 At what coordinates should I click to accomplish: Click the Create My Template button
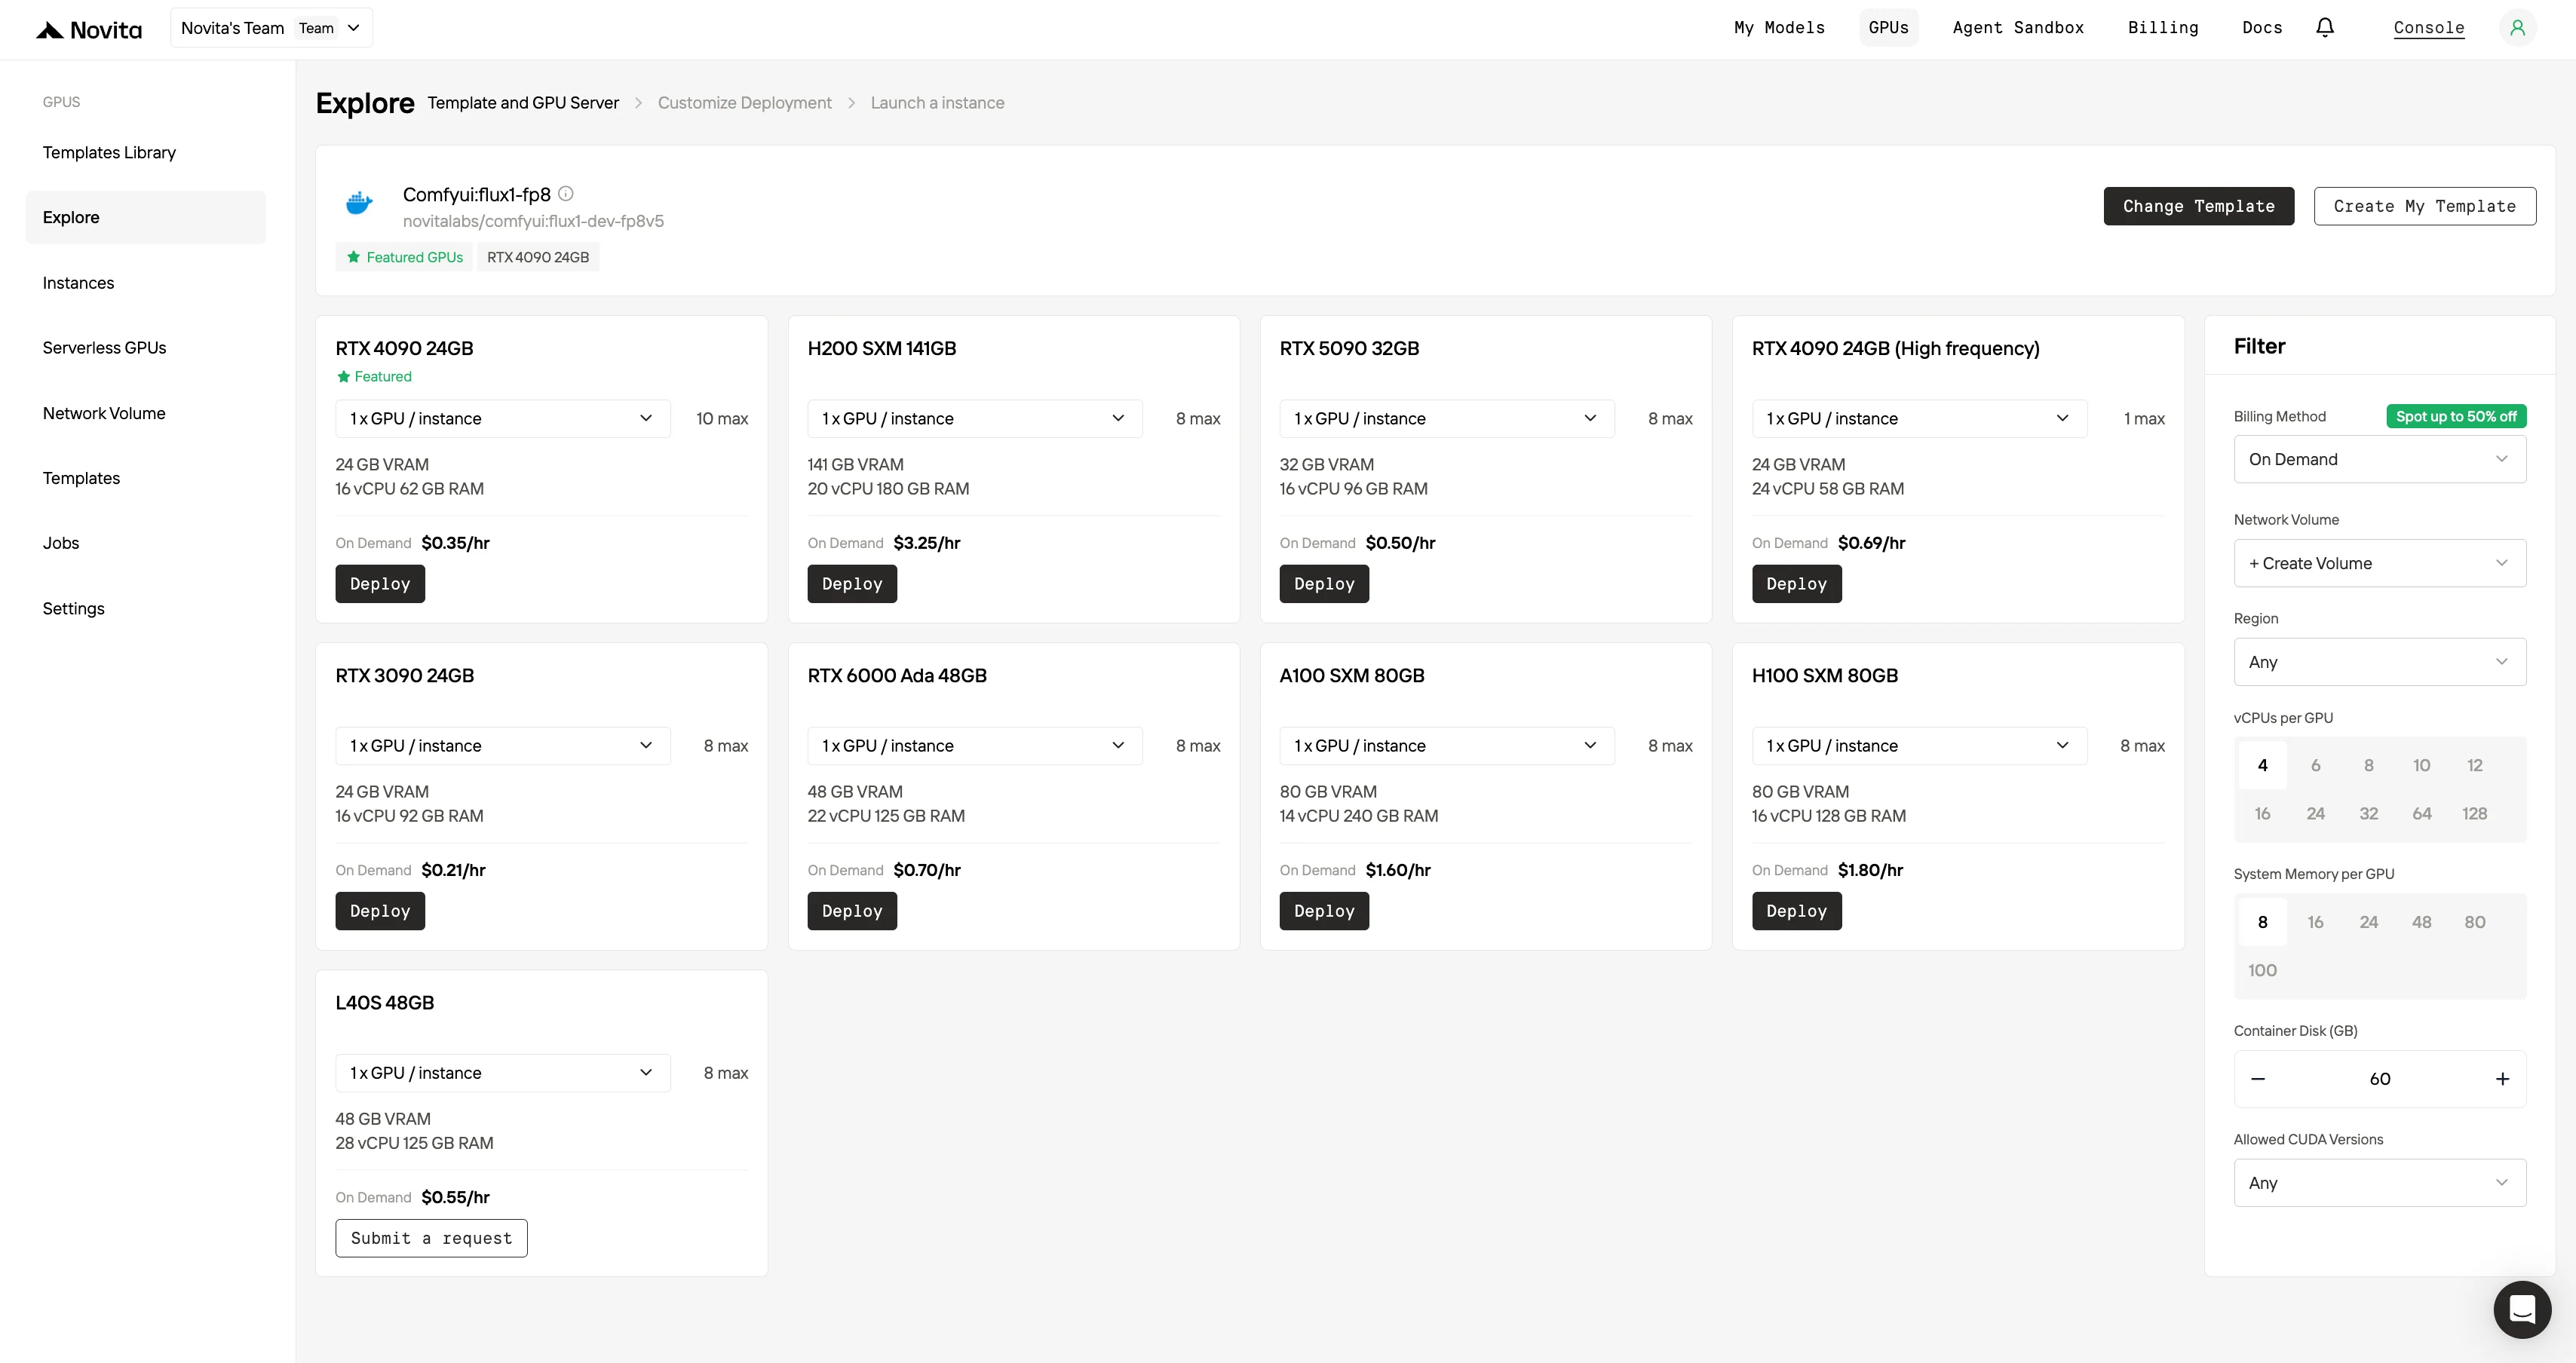[2424, 206]
